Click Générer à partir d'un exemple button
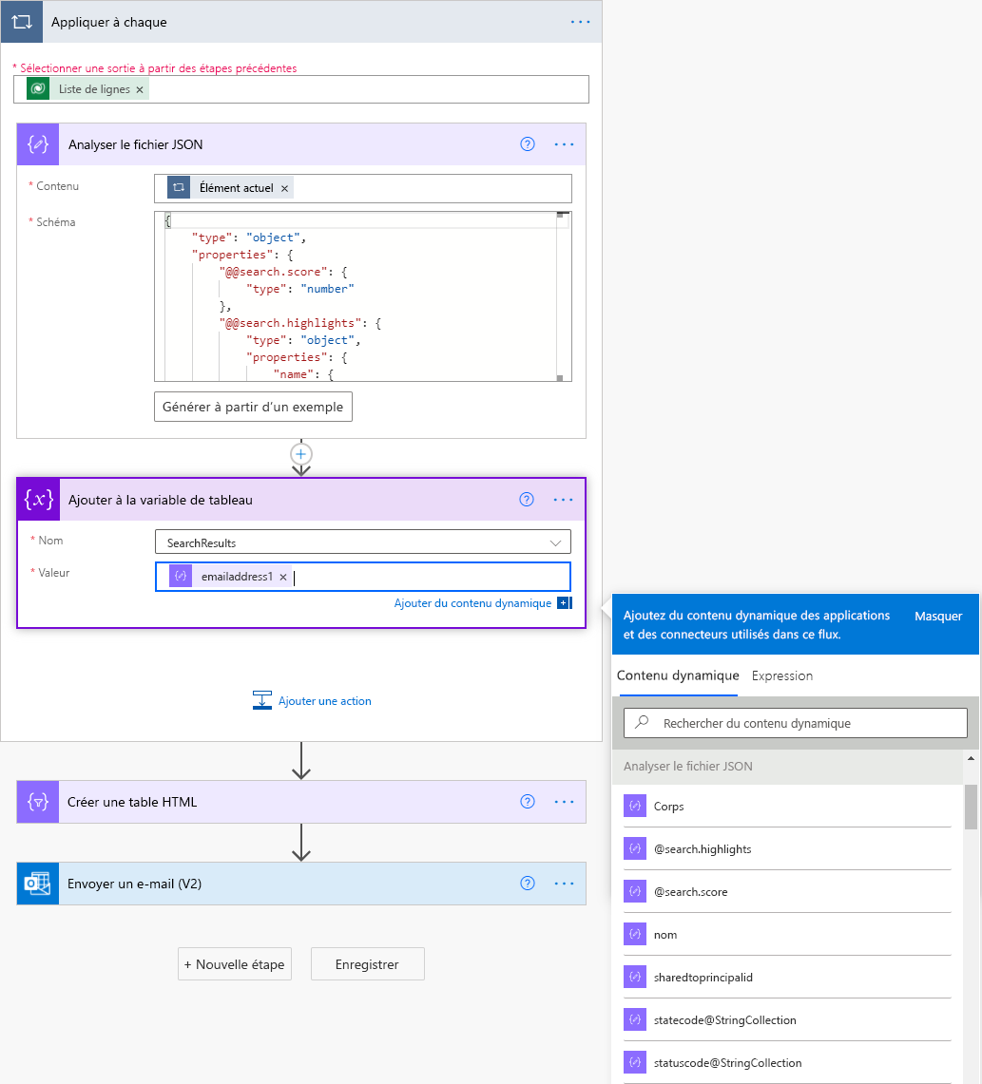Screen dimensions: 982x1084 [253, 407]
